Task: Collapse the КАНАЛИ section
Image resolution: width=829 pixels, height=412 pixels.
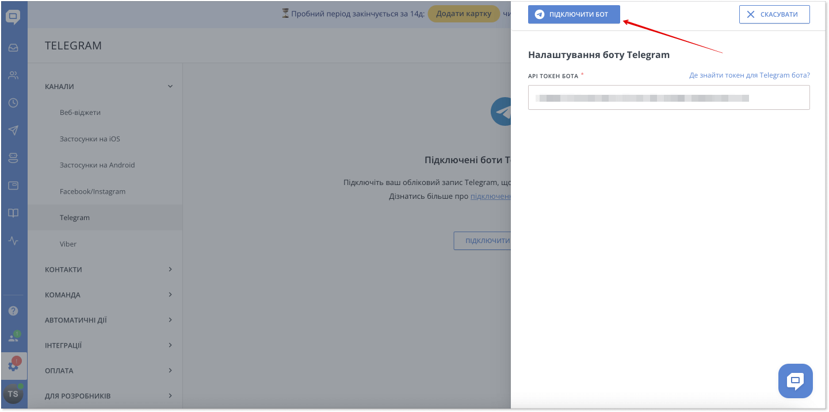Action: [109, 87]
